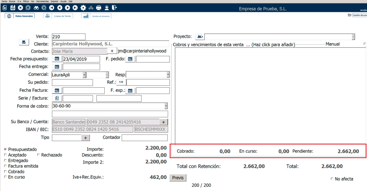Screen dimensions: 367x191
Task: Open calendar for Fecha presupuesto
Action: click(x=57, y=59)
